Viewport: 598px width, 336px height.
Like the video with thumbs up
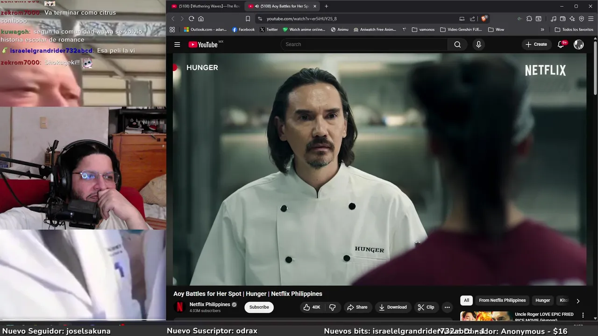point(312,307)
